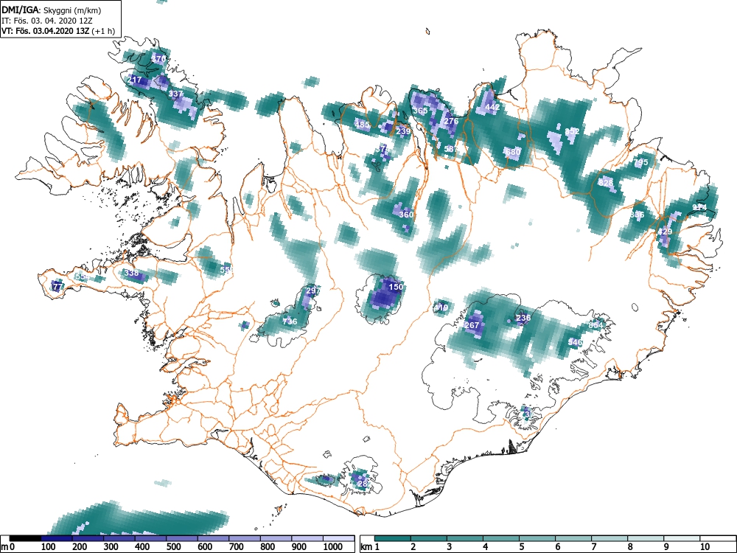Click the 'DMI/IGA: Skyggni (m/km)' title text
737x553 pixels.
52,10
